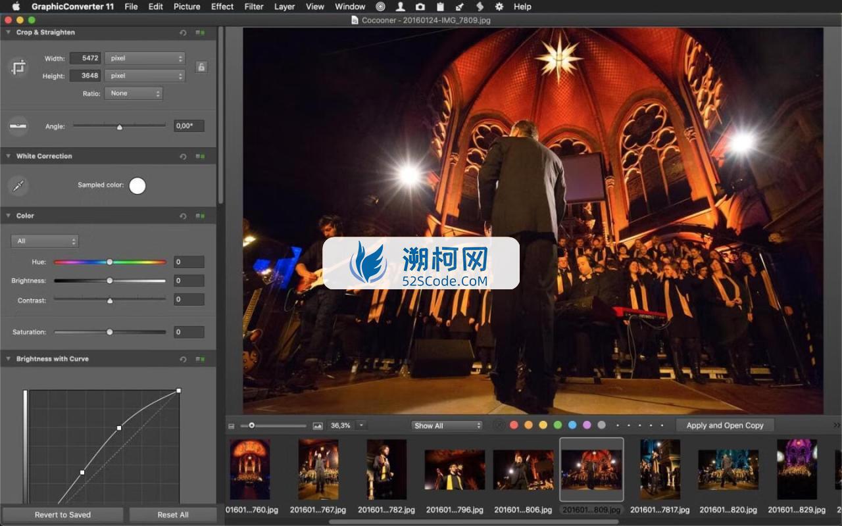Open the brush menu bar icon
842x526 pixels.
tap(459, 7)
